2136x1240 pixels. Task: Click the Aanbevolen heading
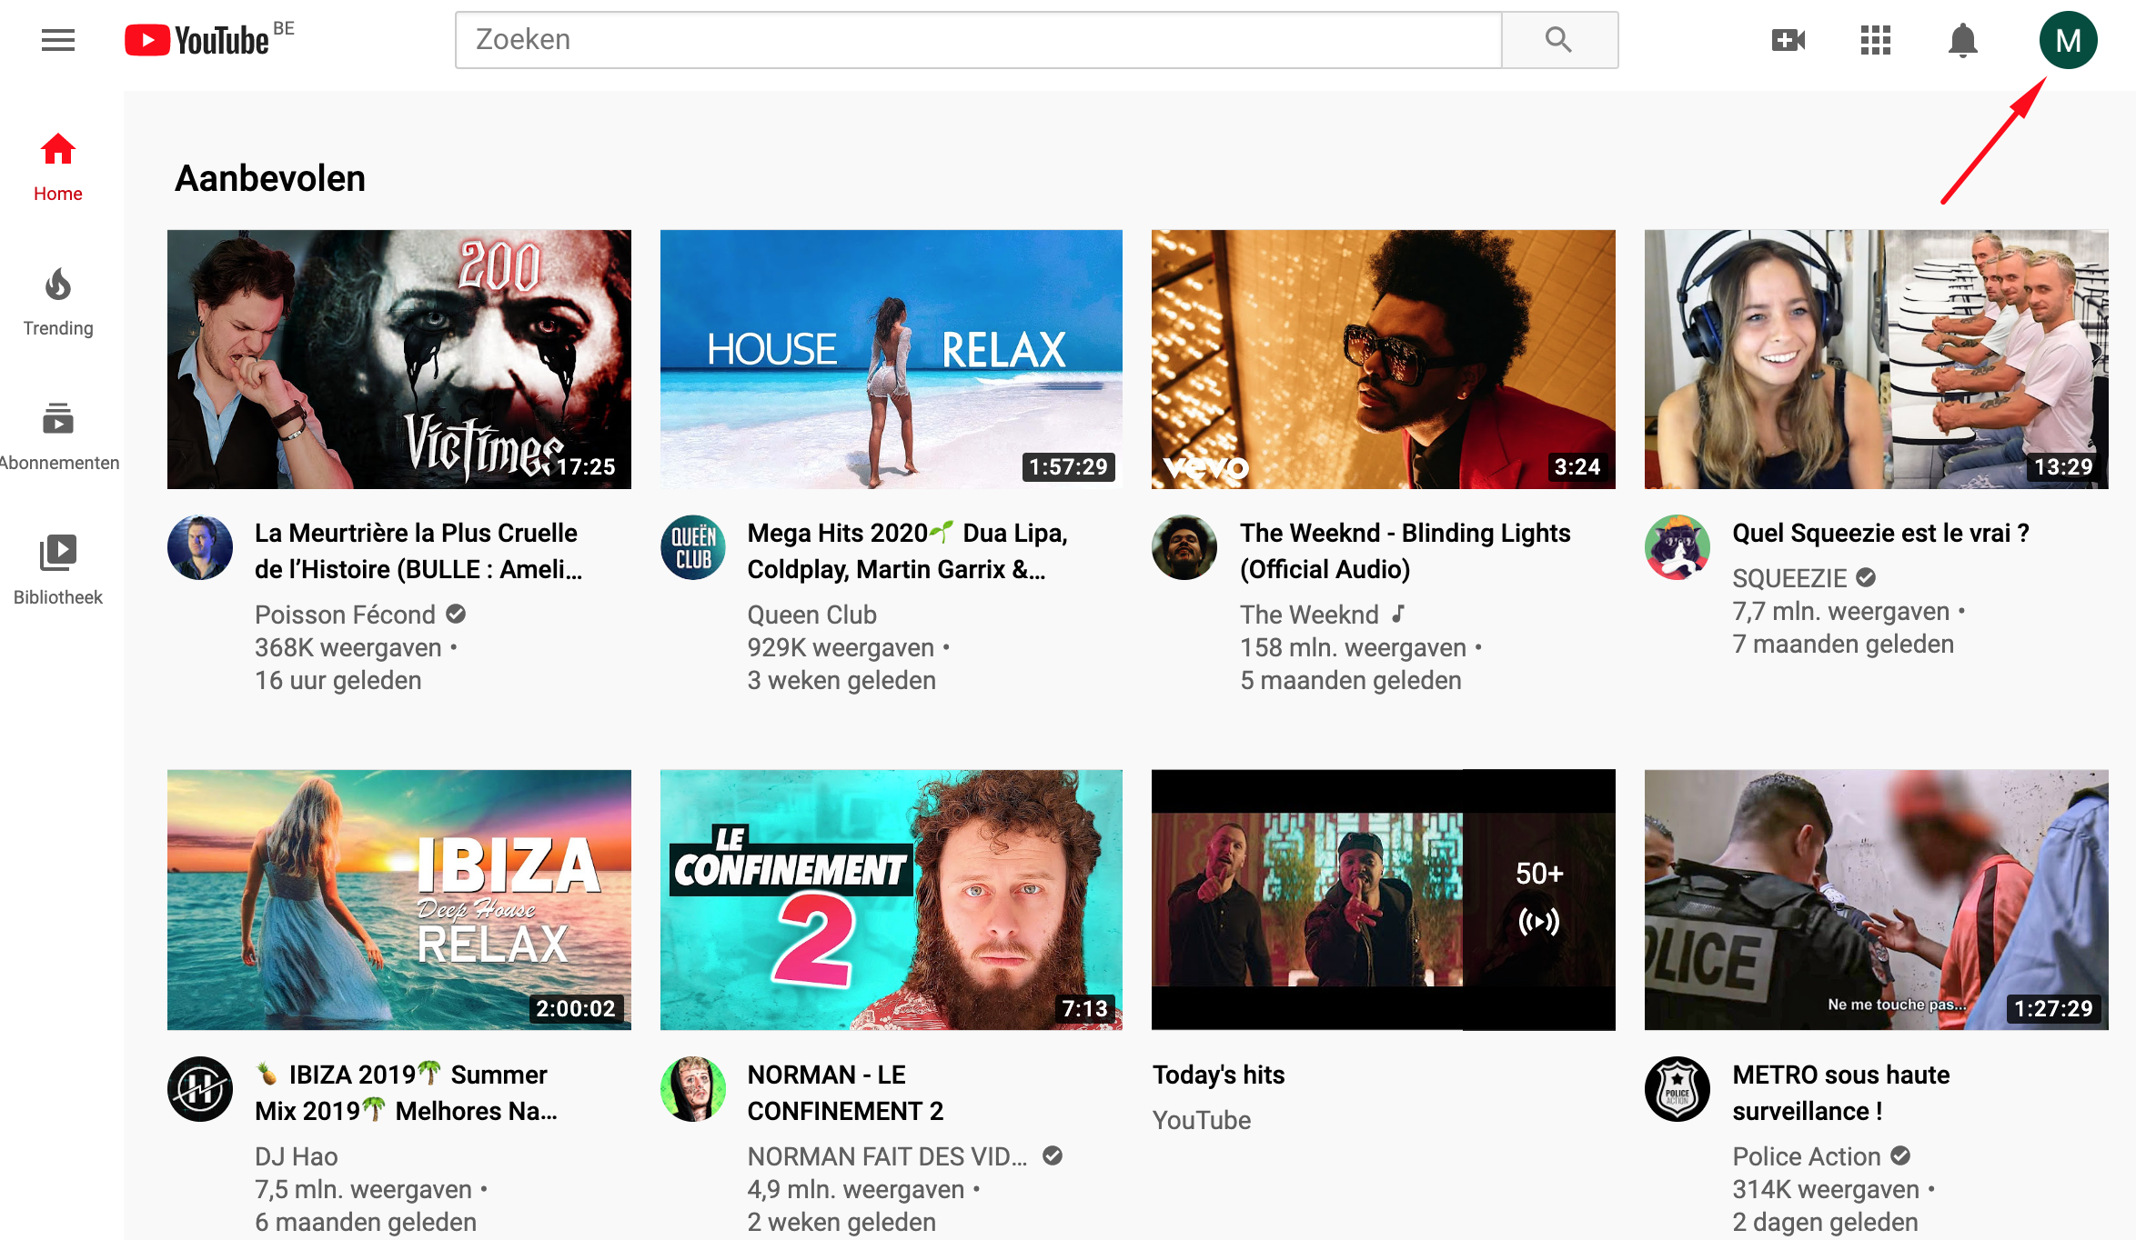(270, 178)
